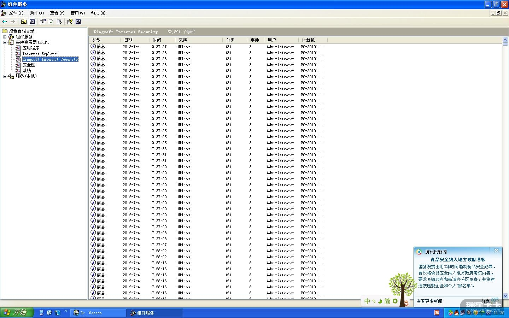Click the gear icon beside 服务(本地)
509x318 pixels.
tap(11, 76)
